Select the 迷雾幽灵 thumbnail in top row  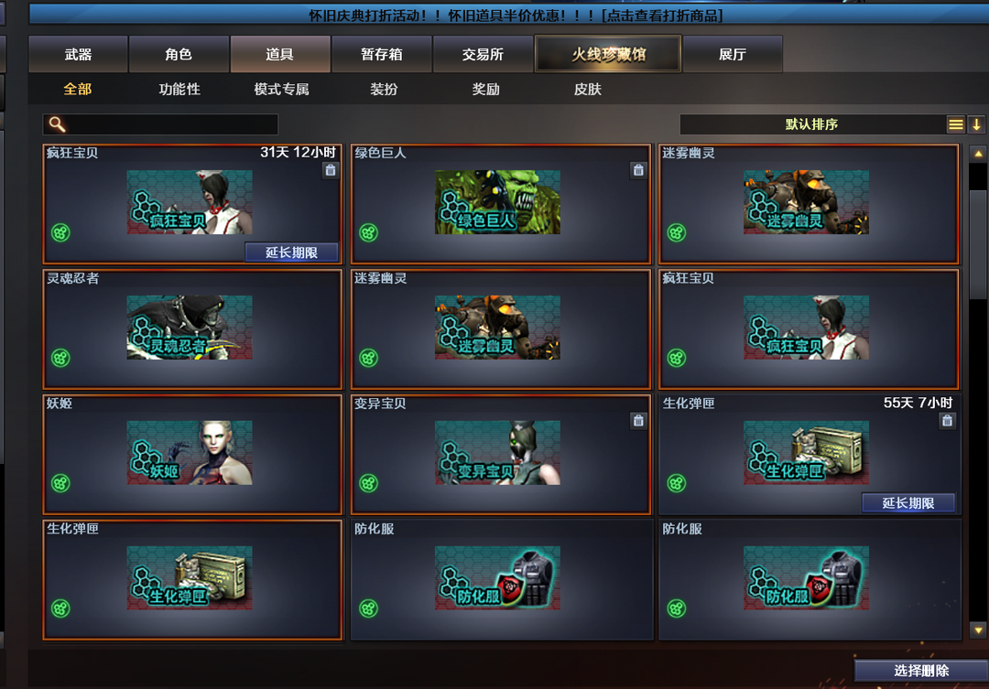click(806, 201)
